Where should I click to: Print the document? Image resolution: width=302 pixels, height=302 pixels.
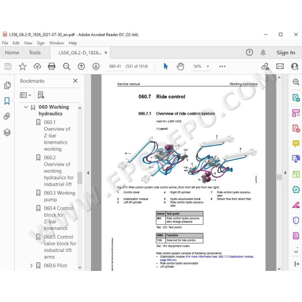[x=52, y=66]
